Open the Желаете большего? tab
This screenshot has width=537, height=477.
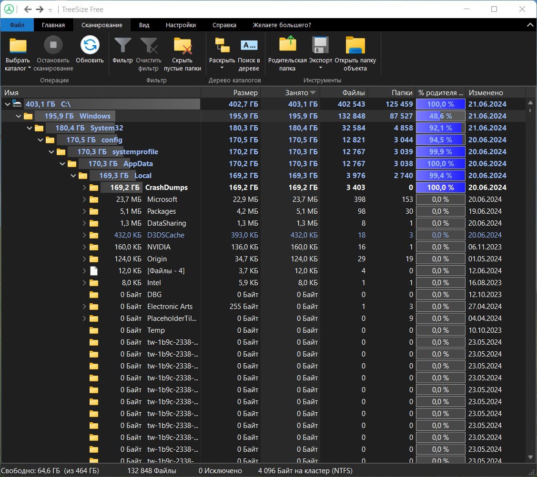click(282, 25)
